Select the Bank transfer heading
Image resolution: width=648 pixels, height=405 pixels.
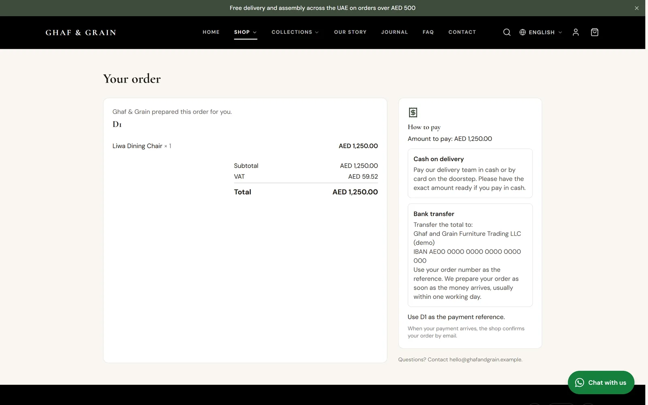click(x=434, y=214)
